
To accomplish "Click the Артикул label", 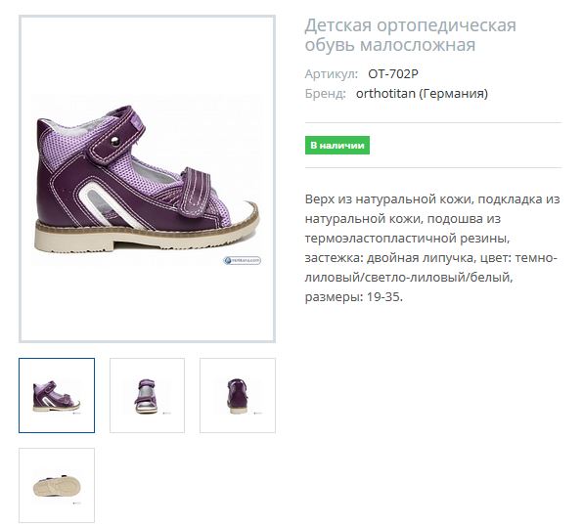I will tap(332, 74).
